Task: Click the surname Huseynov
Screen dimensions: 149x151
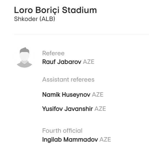Action: 76,95
